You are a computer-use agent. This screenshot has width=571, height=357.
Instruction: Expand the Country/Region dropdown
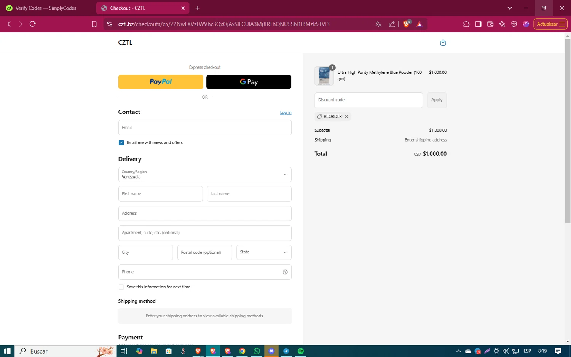[205, 175]
